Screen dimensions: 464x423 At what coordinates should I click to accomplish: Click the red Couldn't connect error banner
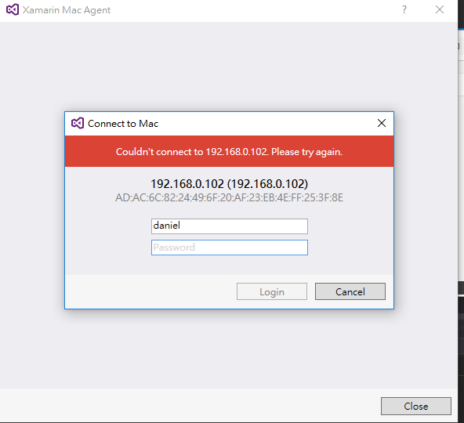[229, 151]
